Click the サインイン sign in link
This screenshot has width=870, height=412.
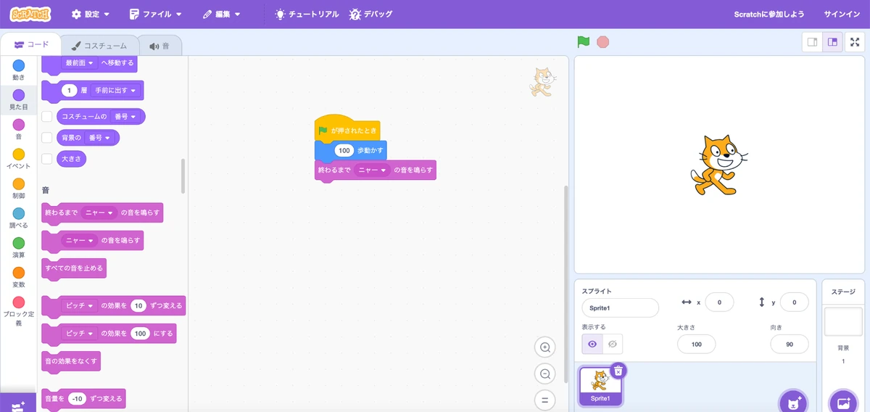pyautogui.click(x=842, y=14)
